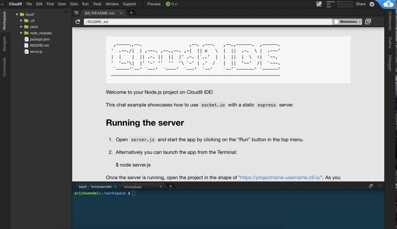Click the 'Running the server' heading
Image resolution: width=397 pixels, height=229 pixels.
pos(145,123)
